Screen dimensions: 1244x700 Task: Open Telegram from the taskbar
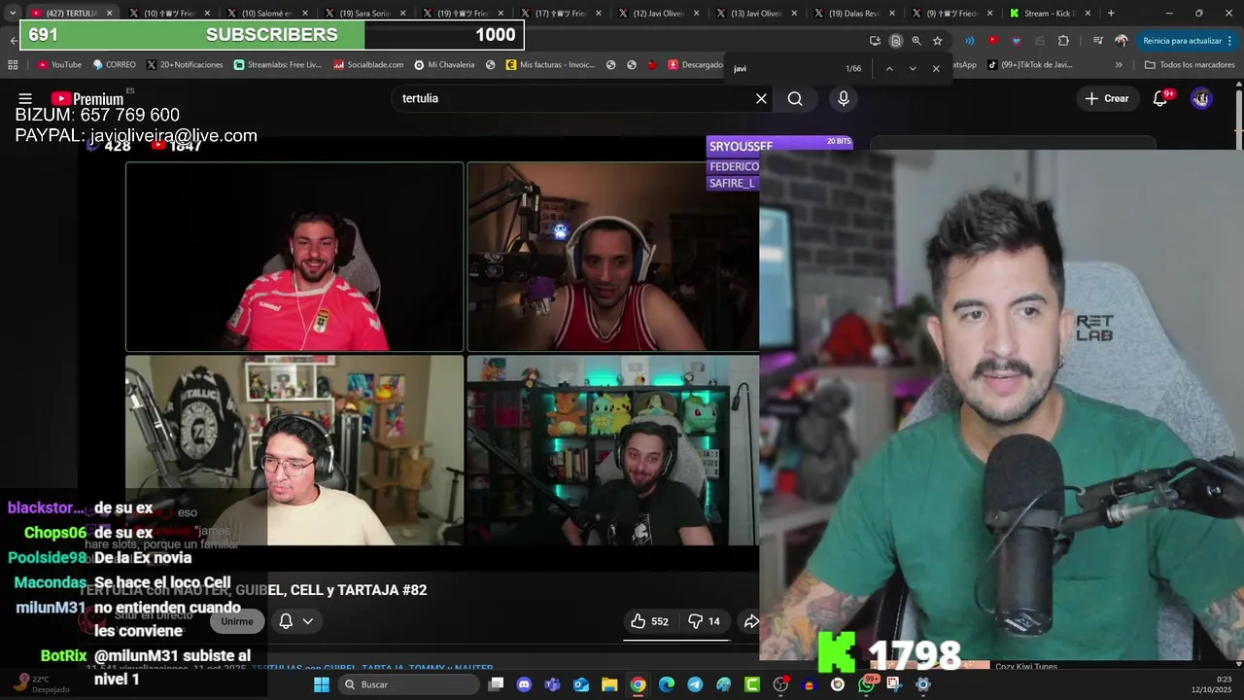(x=695, y=684)
